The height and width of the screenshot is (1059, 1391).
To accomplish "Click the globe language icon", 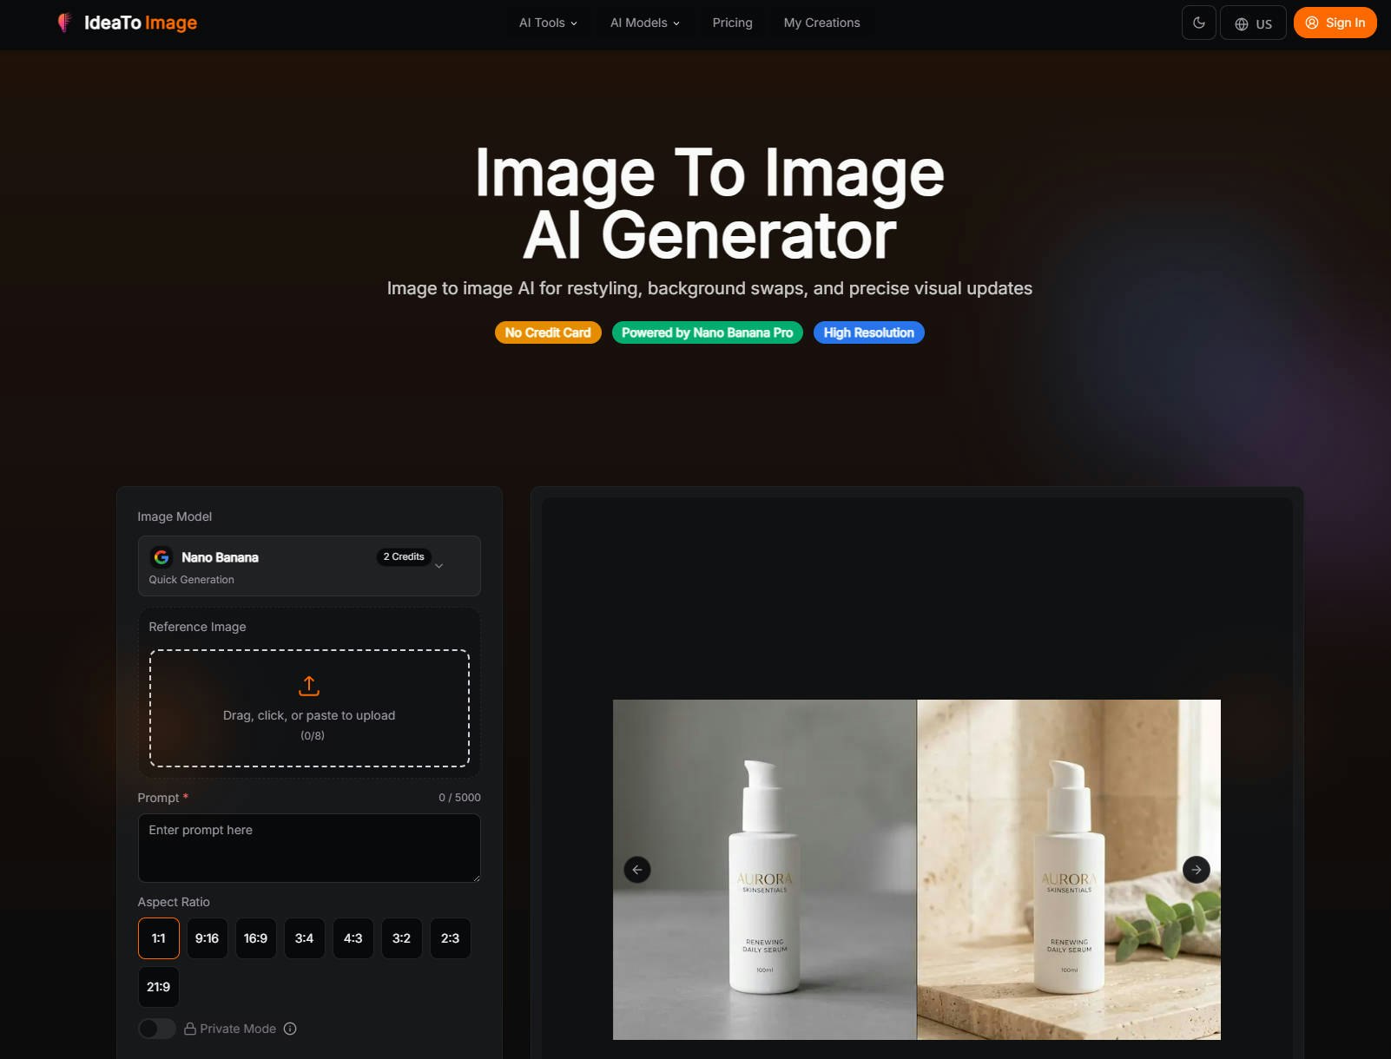I will coord(1241,23).
